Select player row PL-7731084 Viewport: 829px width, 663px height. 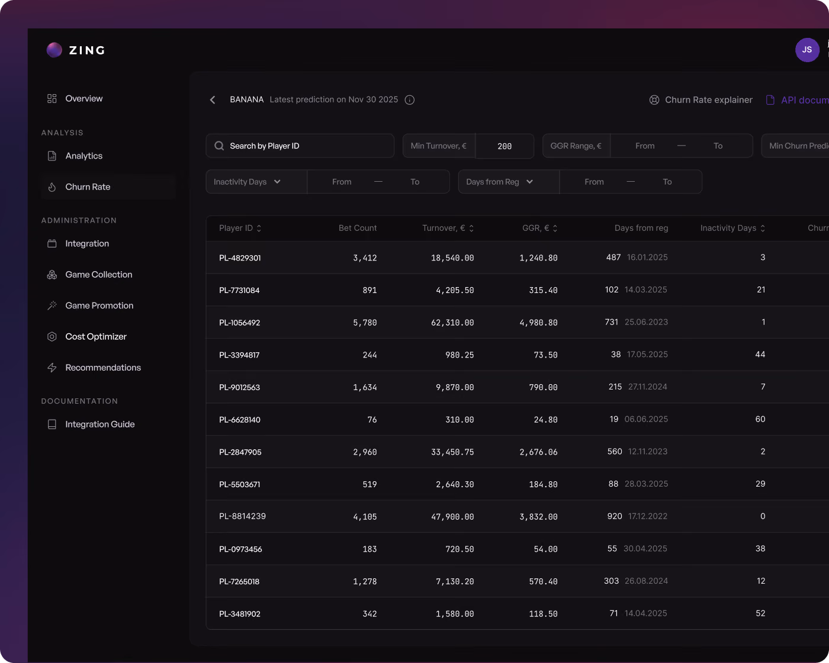point(518,290)
